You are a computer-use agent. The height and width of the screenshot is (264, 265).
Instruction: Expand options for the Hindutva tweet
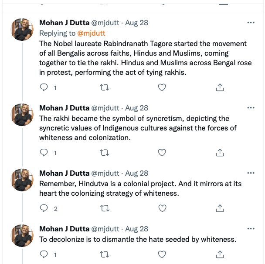(x=251, y=173)
